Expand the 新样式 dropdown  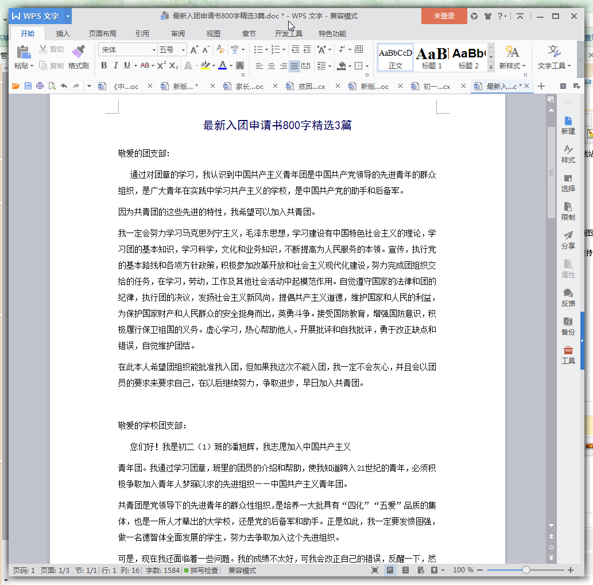pyautogui.click(x=524, y=66)
